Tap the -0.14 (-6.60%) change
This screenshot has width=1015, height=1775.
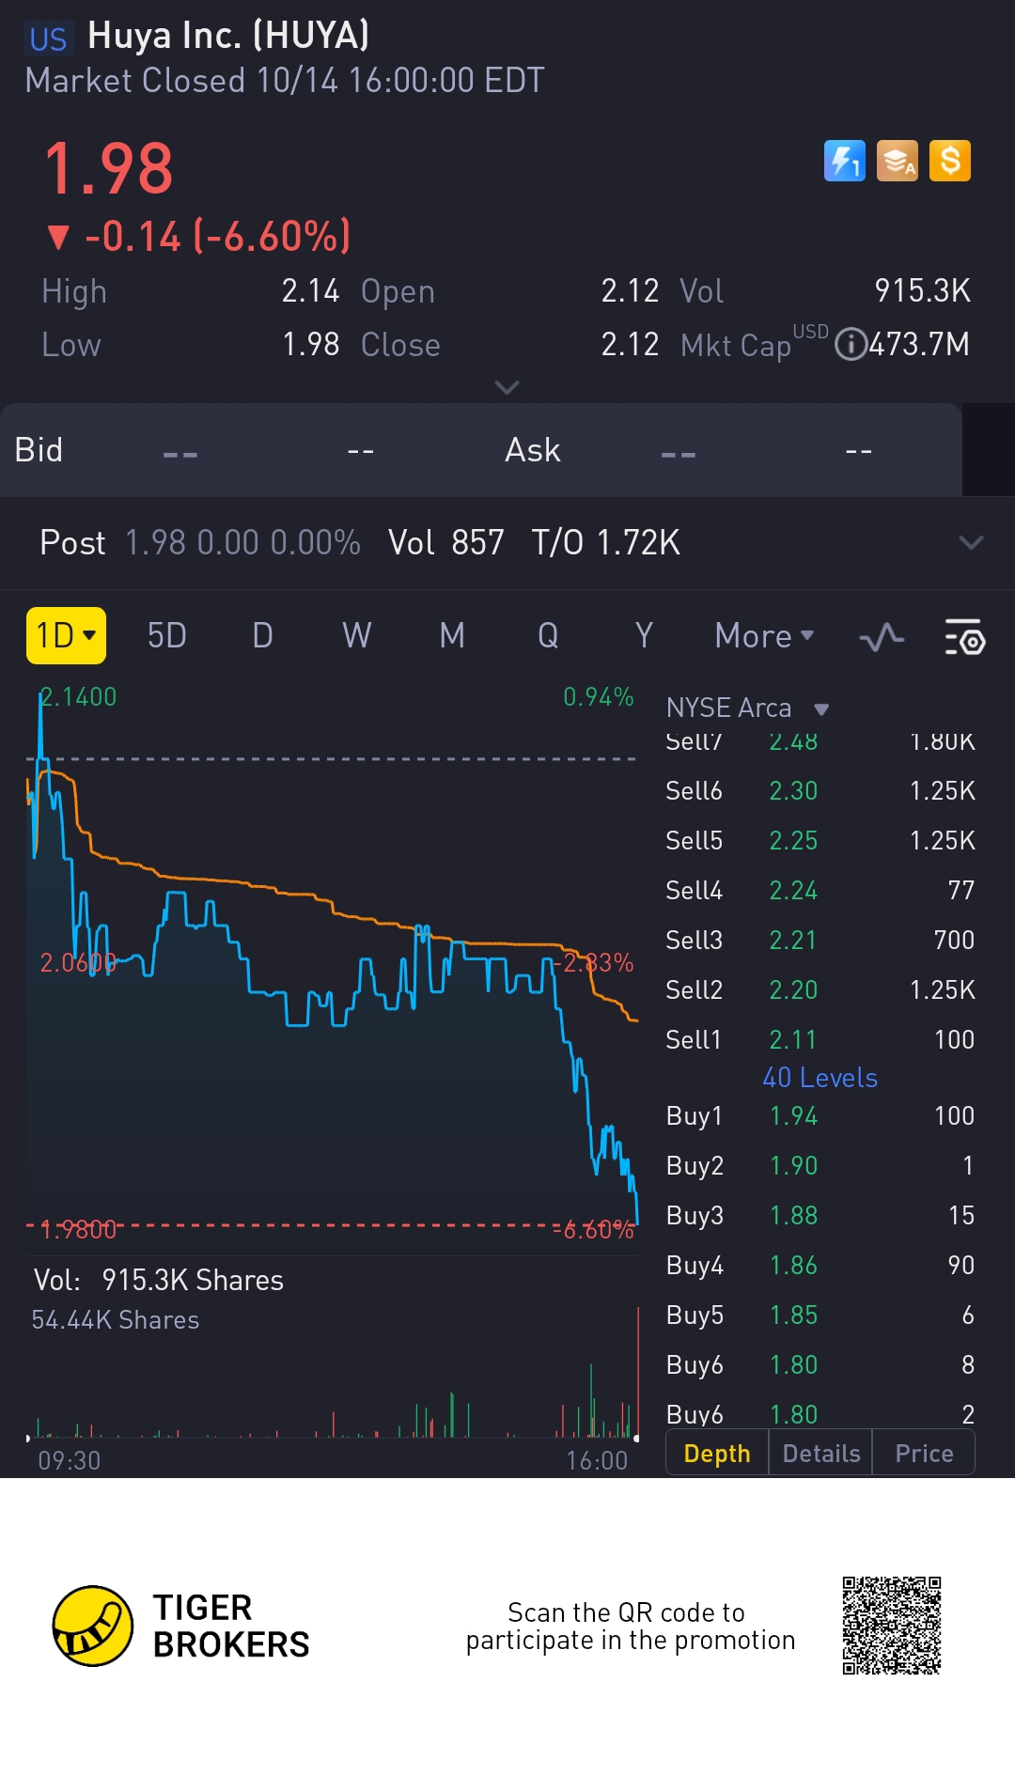tap(199, 236)
